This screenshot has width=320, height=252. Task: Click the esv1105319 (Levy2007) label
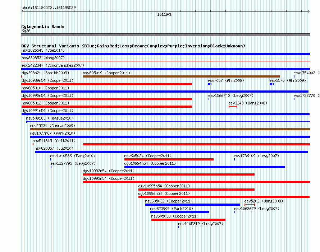201,224
